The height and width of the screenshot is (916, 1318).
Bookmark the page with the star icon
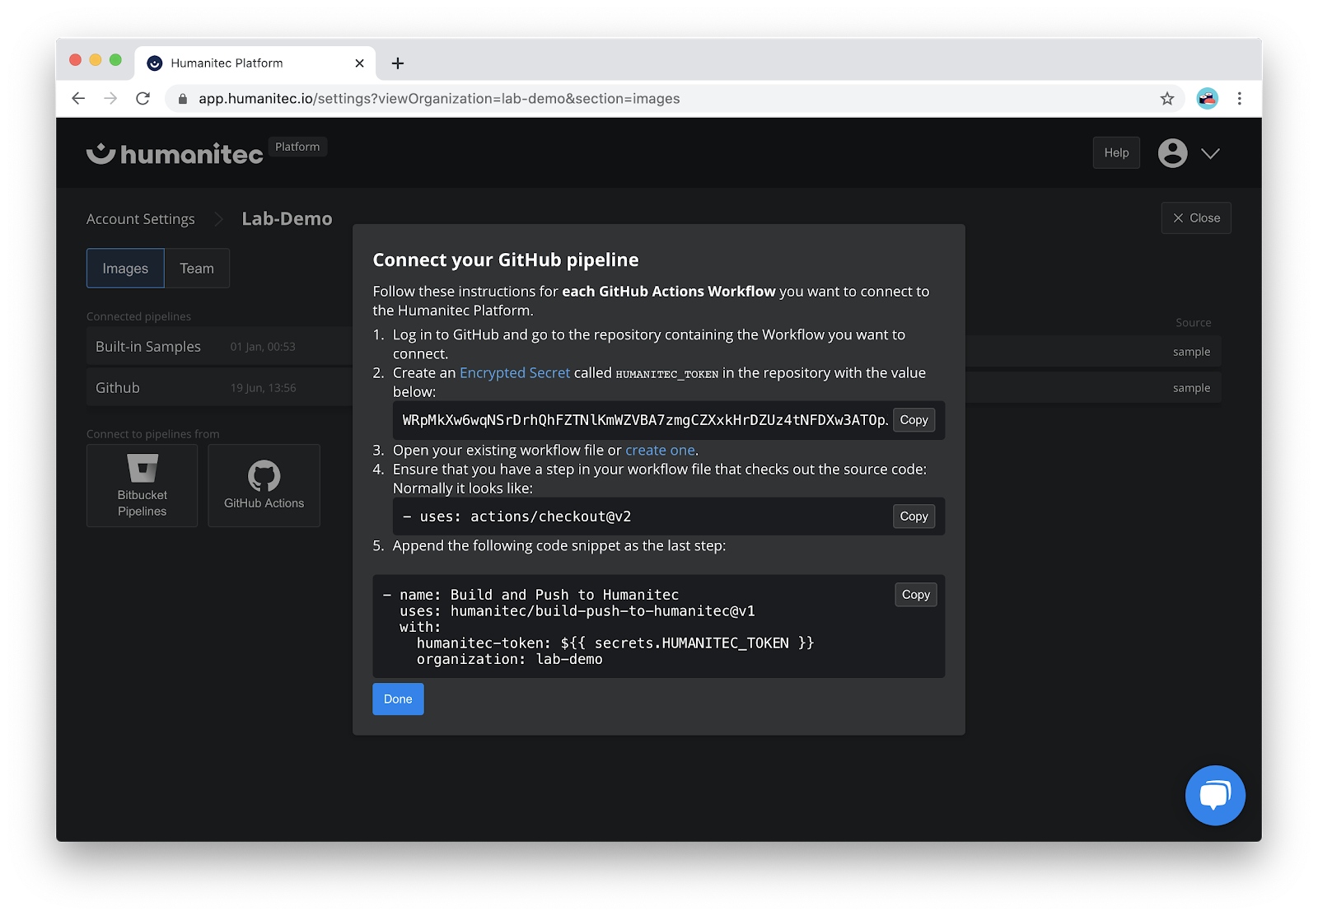point(1166,99)
